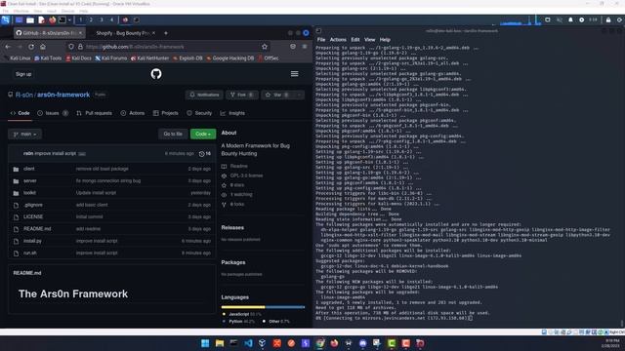Image resolution: width=625 pixels, height=351 pixels.
Task: Click the Notifications button on repo
Action: (x=204, y=95)
